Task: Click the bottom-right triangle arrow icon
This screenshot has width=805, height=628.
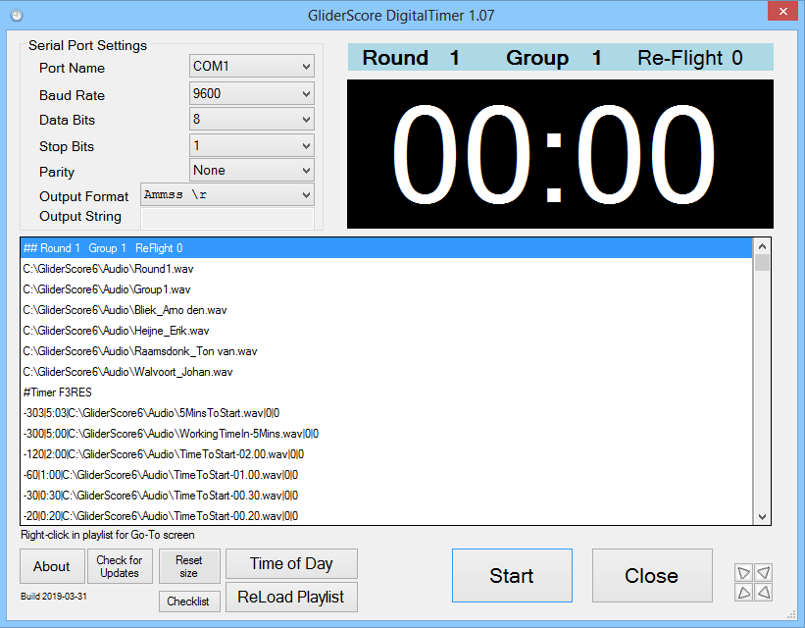Action: click(764, 592)
